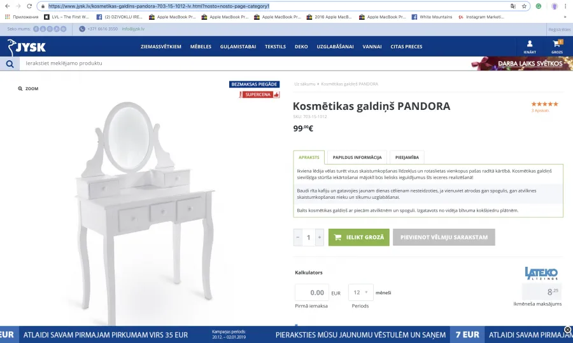This screenshot has width=573, height=343.
Task: Decrease quantity with minus stepper
Action: [298, 238]
